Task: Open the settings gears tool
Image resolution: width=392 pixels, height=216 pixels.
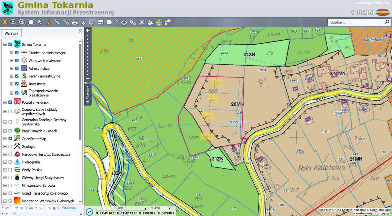Action: point(133,22)
